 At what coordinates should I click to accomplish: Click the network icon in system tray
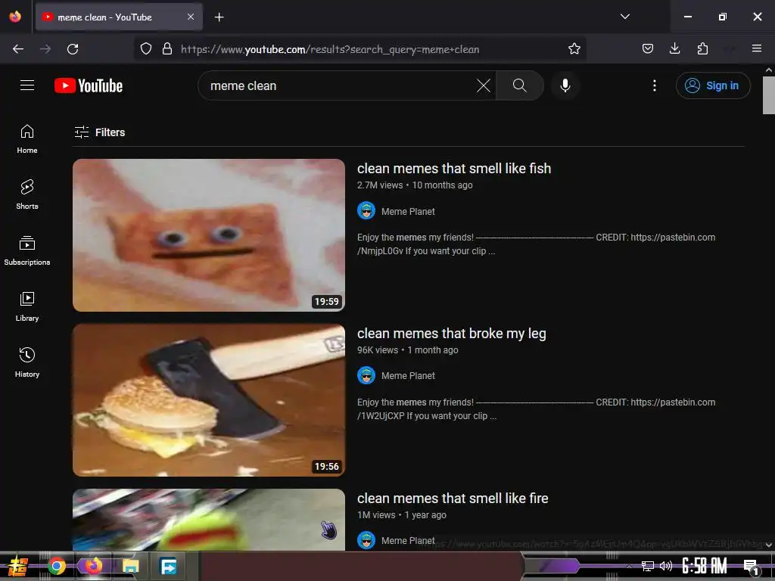click(648, 566)
